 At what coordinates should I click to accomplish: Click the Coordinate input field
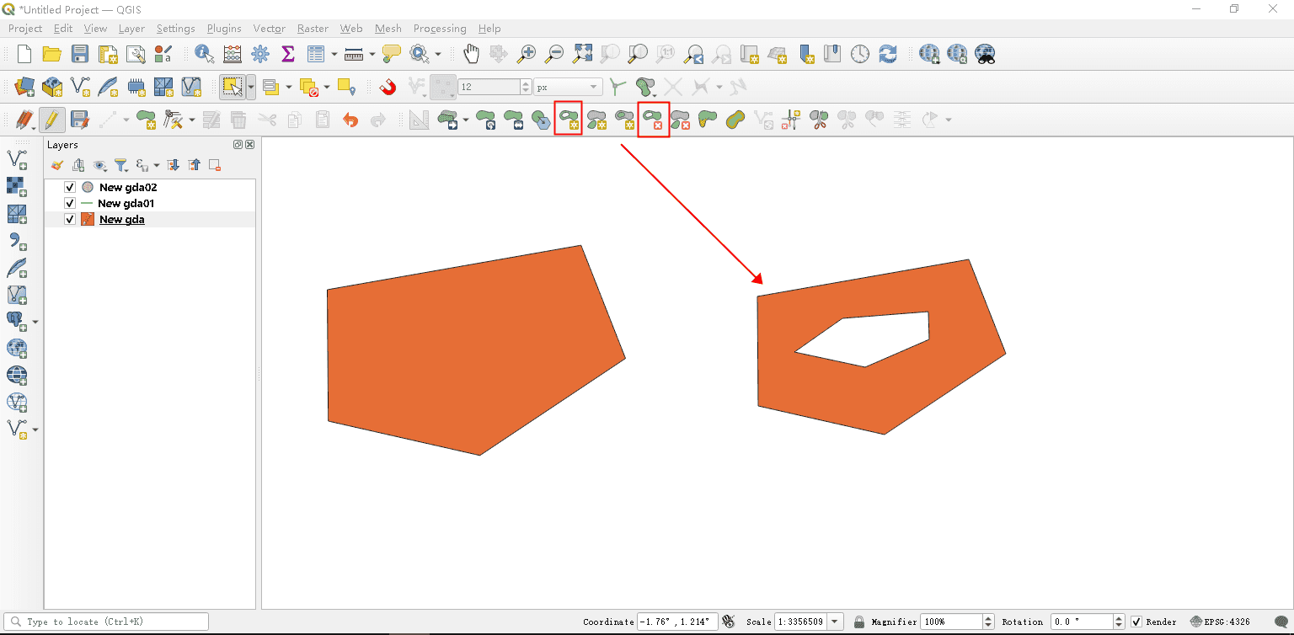pos(677,622)
